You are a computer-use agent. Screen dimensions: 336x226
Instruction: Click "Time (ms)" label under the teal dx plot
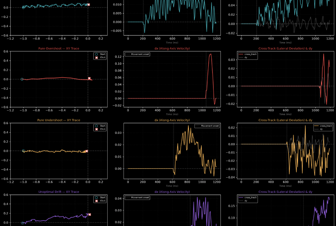pyautogui.click(x=172, y=43)
